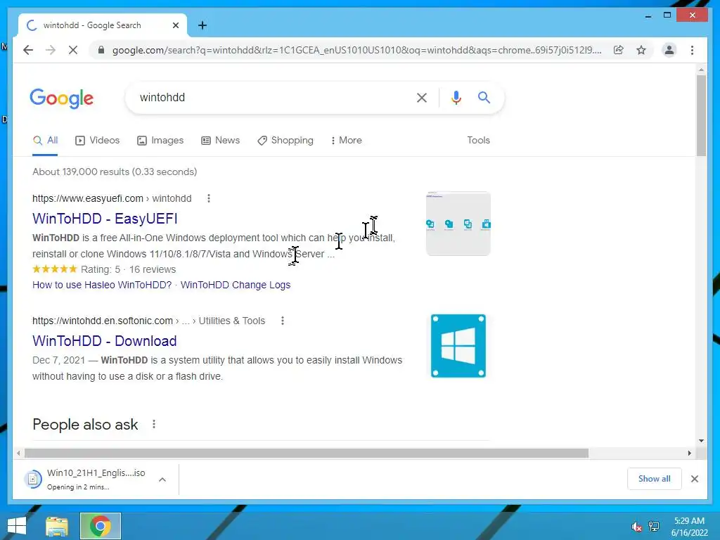
Task: Open the WinToHDD - EasyUEFI result
Action: click(x=105, y=219)
